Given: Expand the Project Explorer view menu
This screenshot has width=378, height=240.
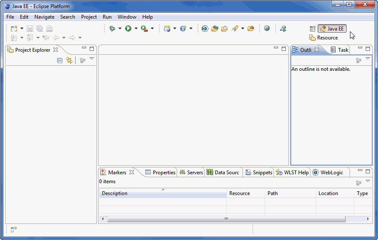Looking at the screenshot, I should [91, 59].
